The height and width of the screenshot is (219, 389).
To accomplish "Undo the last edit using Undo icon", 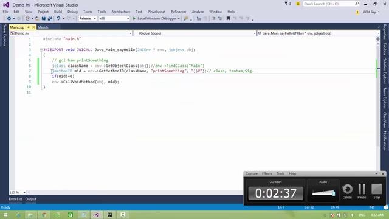I will point(58,19).
